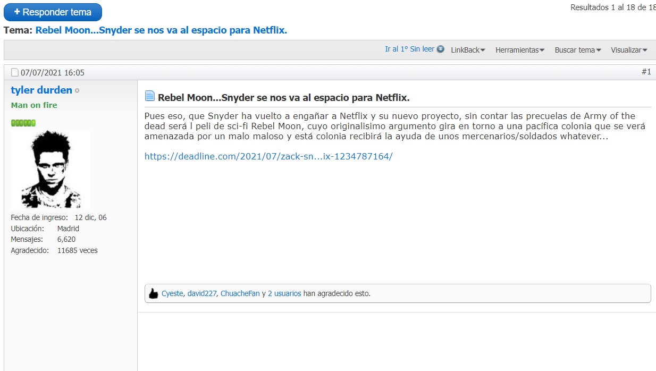Viewport: 656px width, 371px height.
Task: Click the Ubicación value Madrid
Action: 68,229
